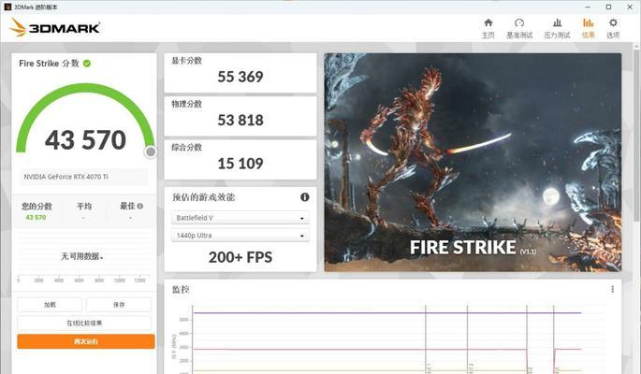Click the green 43 570 under 您的分数
The image size is (641, 374).
point(36,218)
